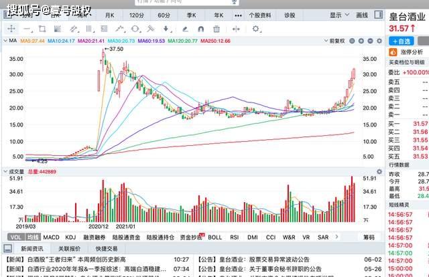
Task: Toggle the left panel icon in top bar
Action: click(7, 15)
